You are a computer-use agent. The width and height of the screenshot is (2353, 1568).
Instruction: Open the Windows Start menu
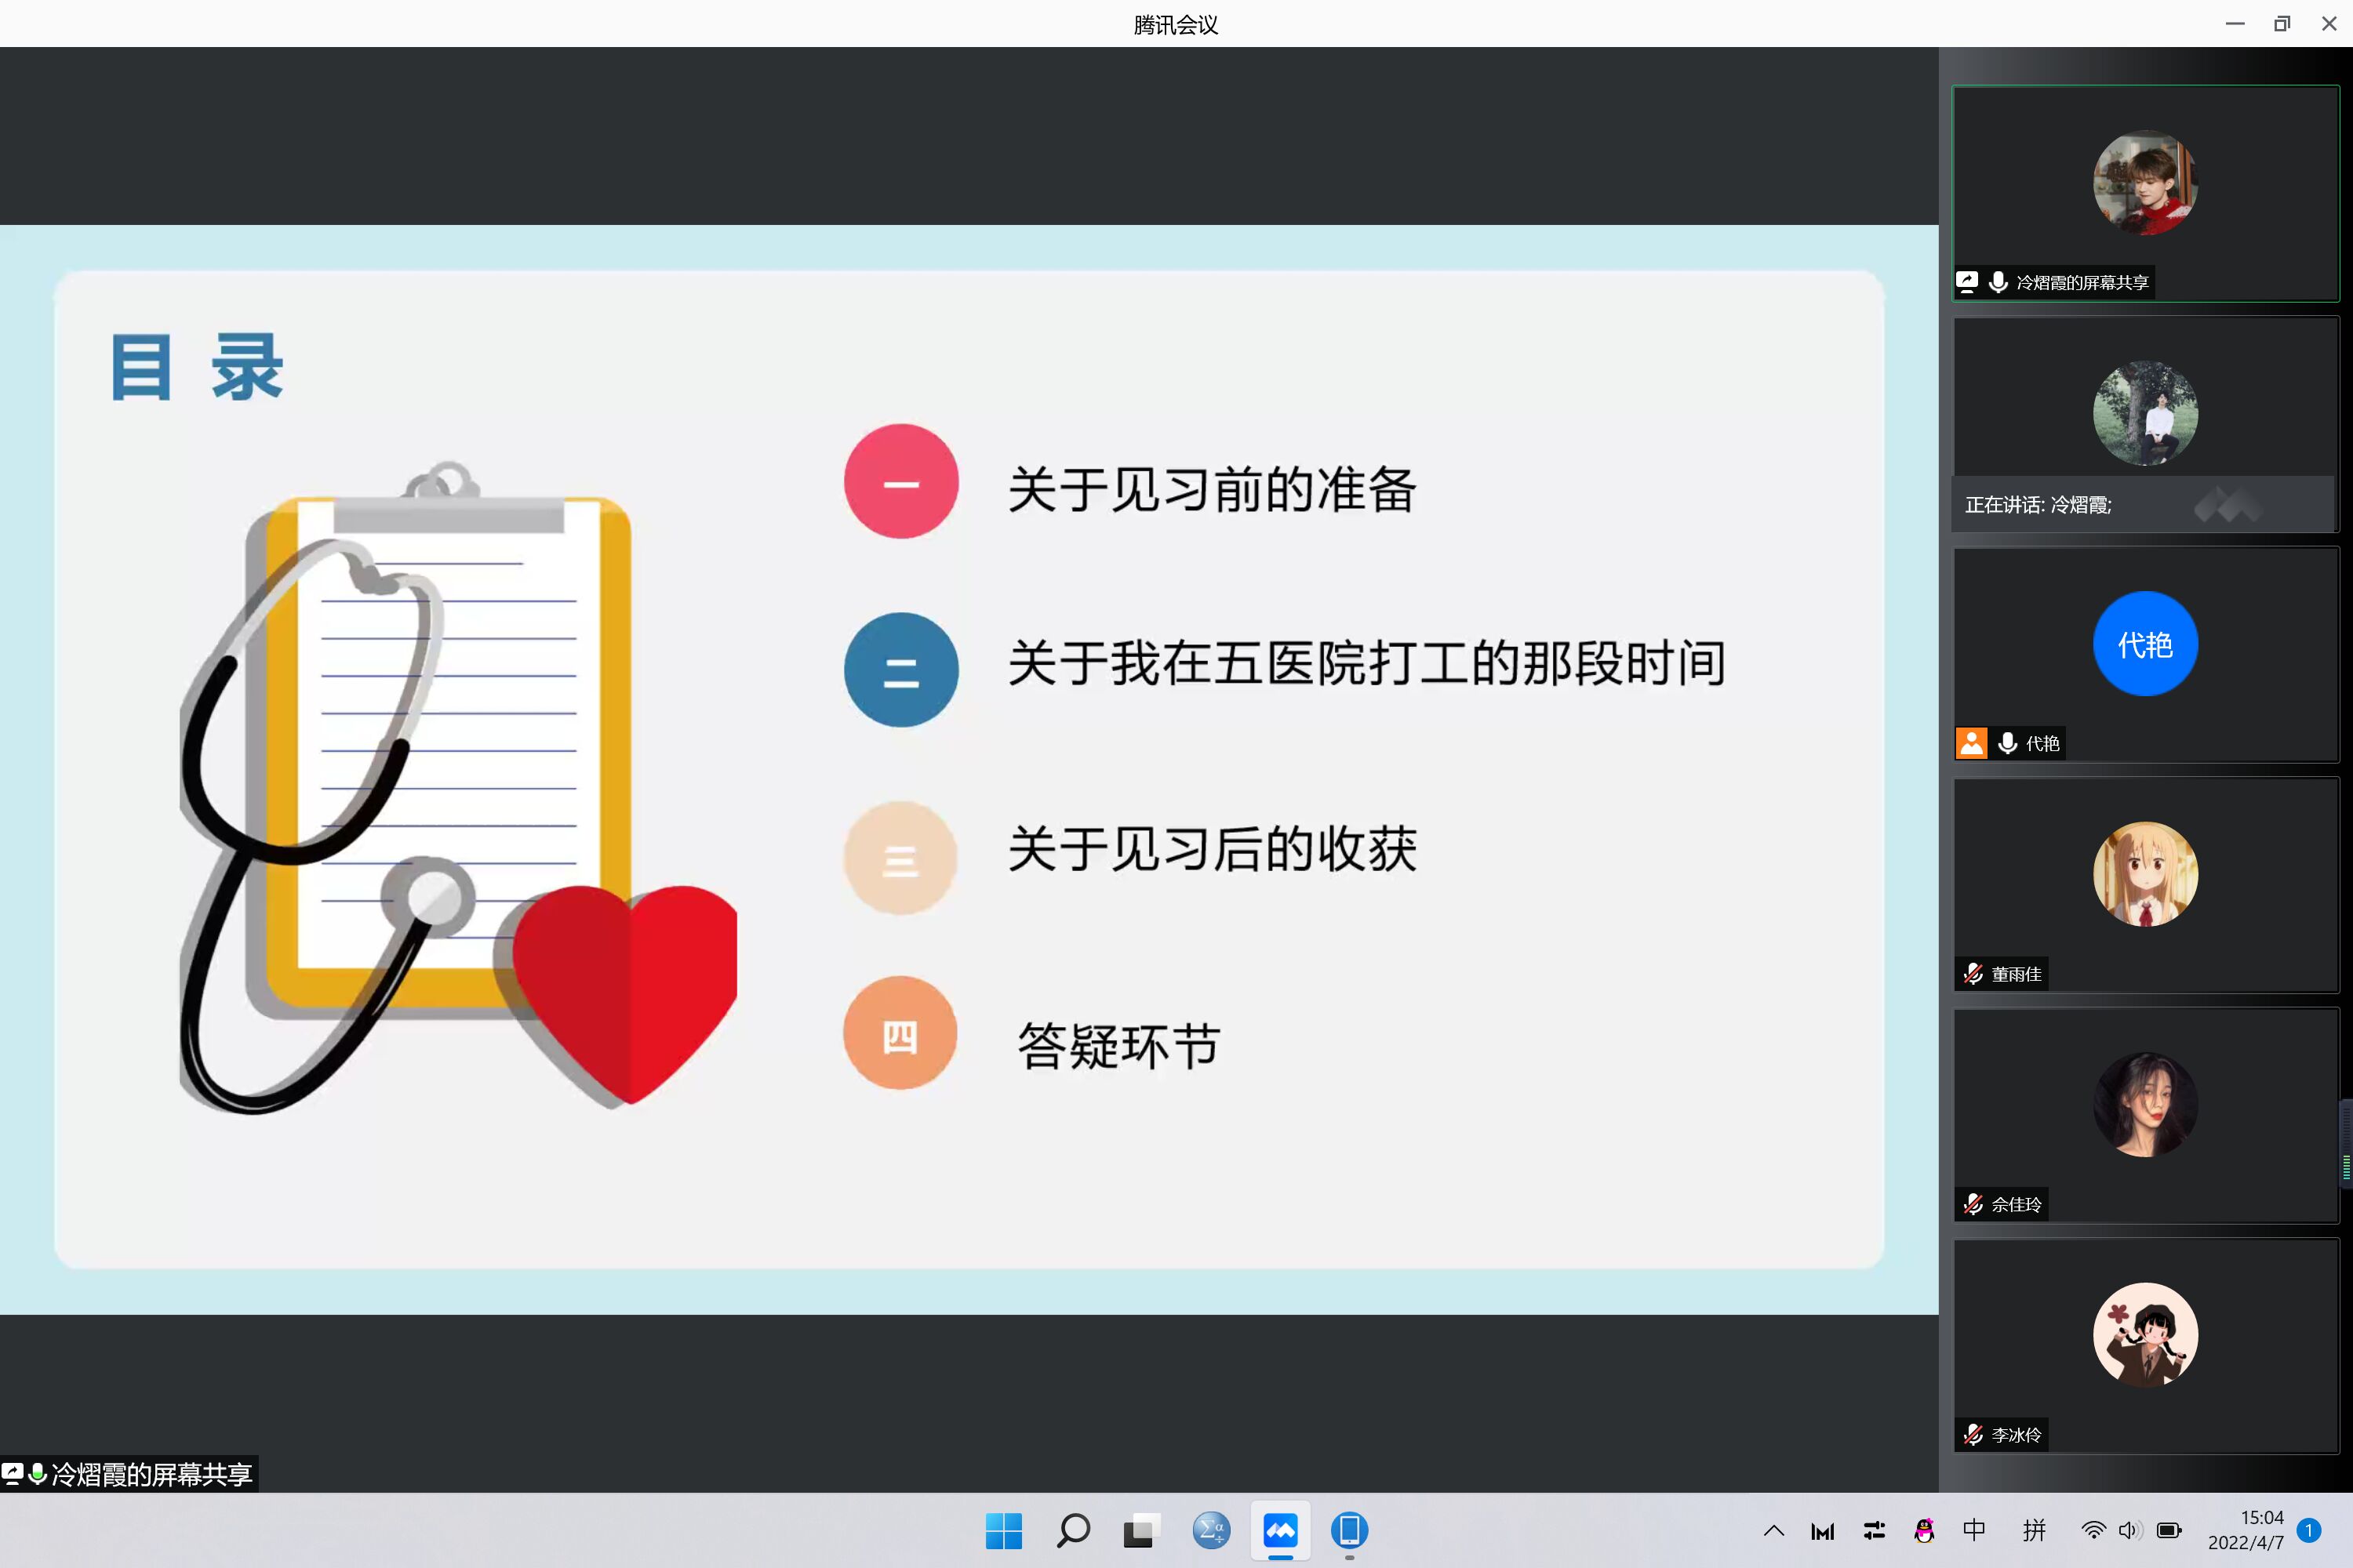click(x=1003, y=1530)
